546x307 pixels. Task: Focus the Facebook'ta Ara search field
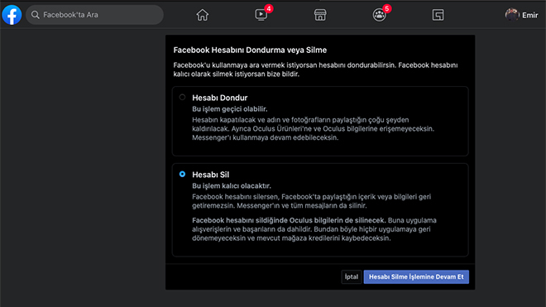tap(94, 15)
